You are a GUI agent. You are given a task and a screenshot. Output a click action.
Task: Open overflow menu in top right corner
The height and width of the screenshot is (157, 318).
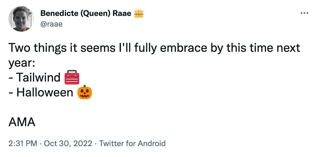point(304,13)
